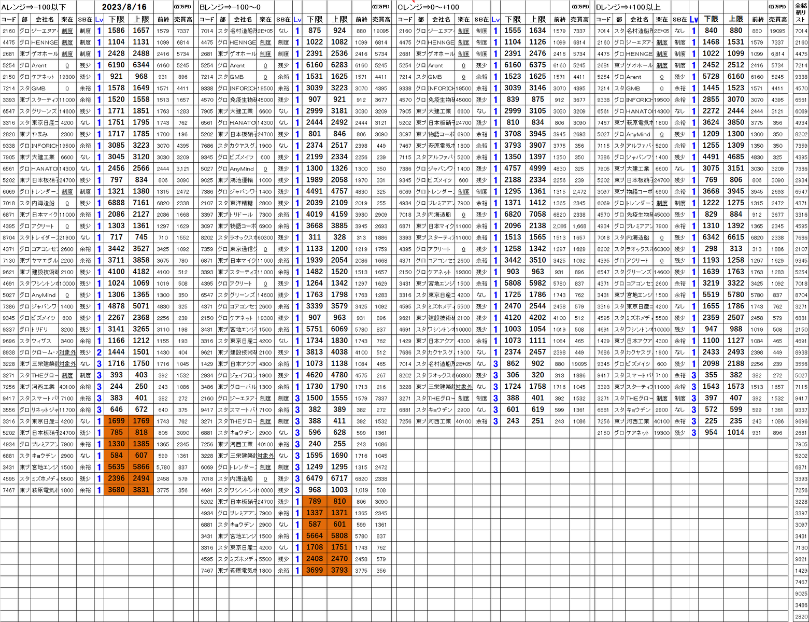Select orange cell 3831

tap(141, 490)
